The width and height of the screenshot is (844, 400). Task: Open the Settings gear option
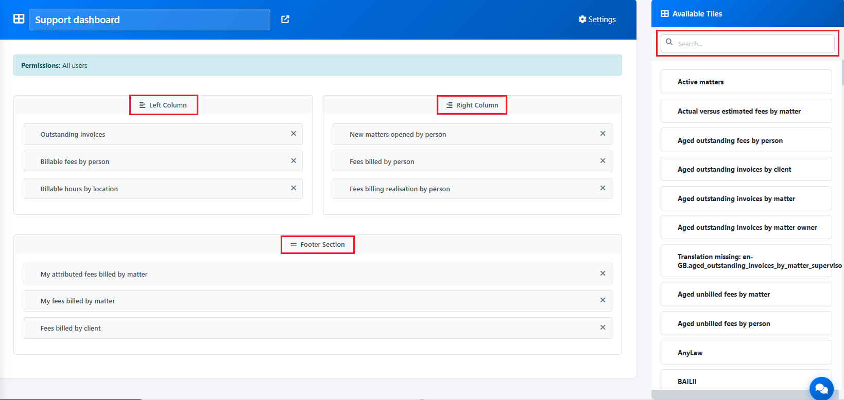click(x=597, y=20)
